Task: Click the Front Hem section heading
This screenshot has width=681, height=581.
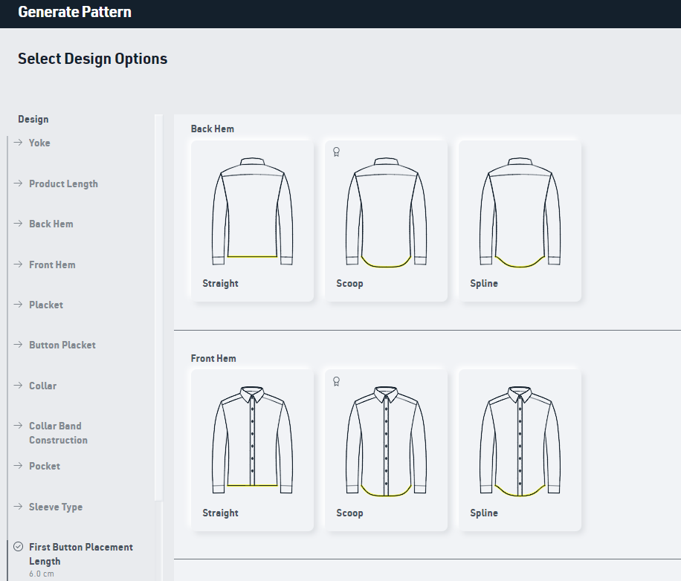Action: (x=213, y=358)
